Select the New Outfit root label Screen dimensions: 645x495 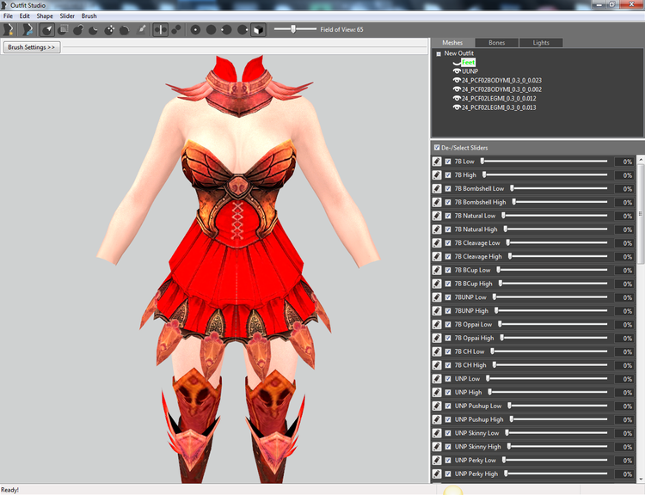[458, 53]
